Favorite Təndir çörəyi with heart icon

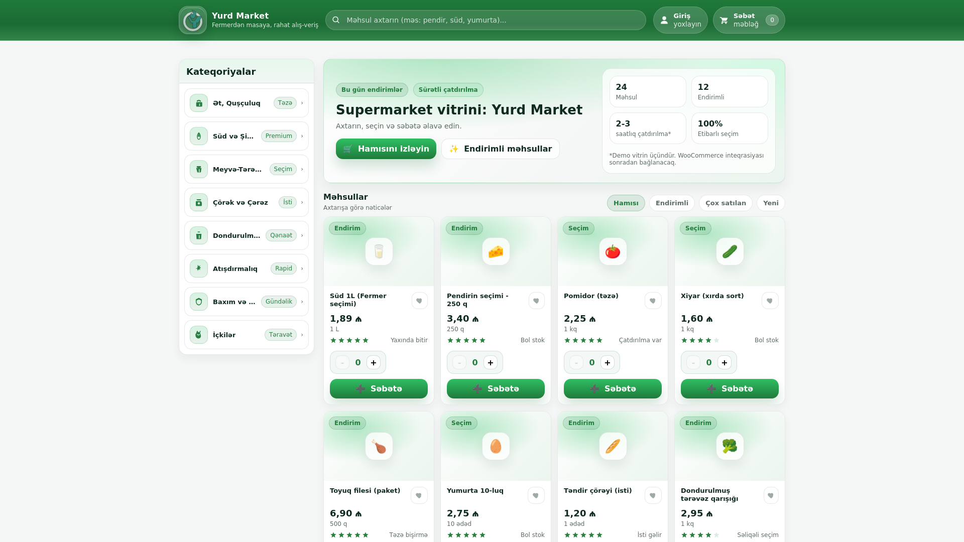[653, 495]
